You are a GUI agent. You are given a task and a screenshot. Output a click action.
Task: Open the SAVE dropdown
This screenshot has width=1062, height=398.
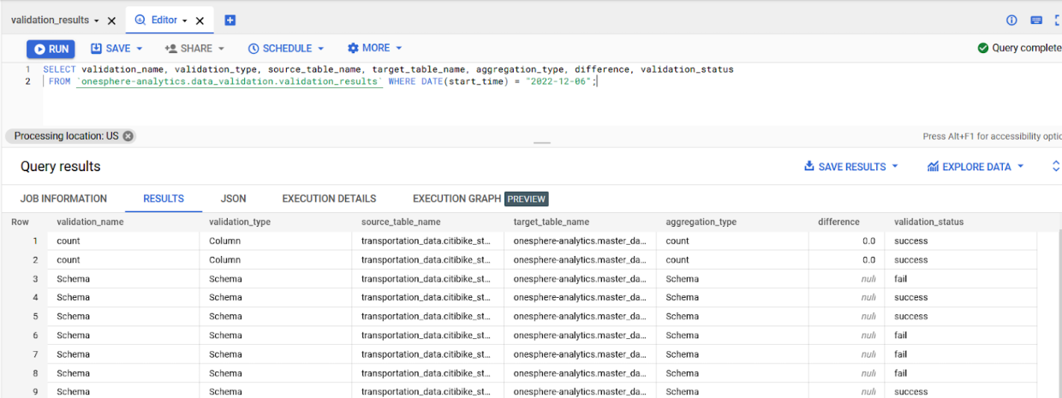(x=117, y=49)
